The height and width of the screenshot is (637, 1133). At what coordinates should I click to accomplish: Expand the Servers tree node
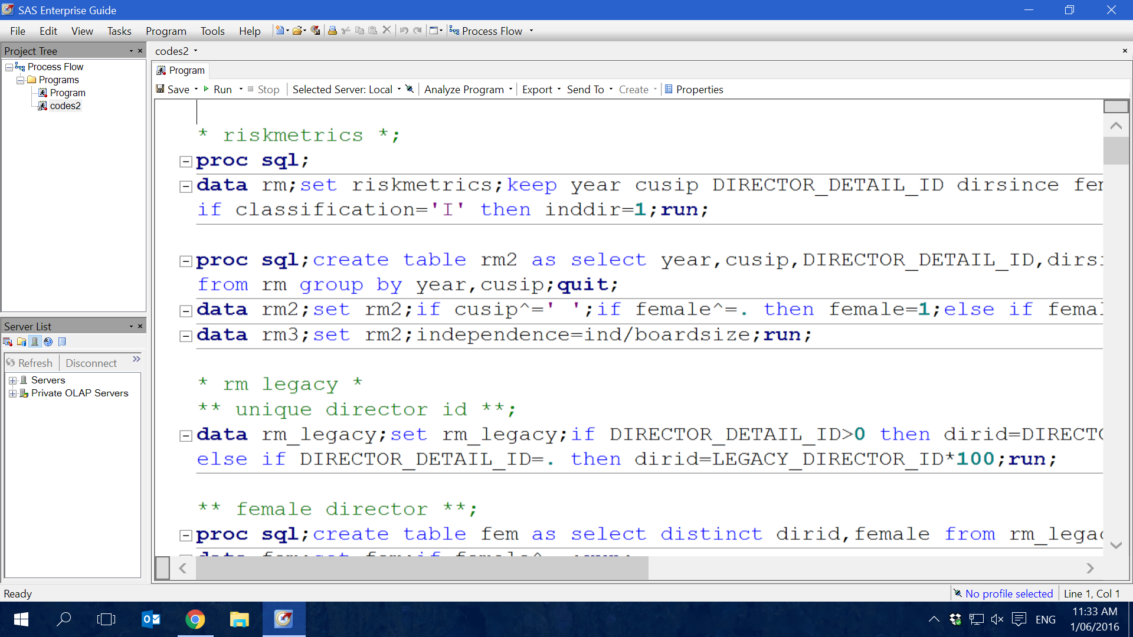[12, 380]
